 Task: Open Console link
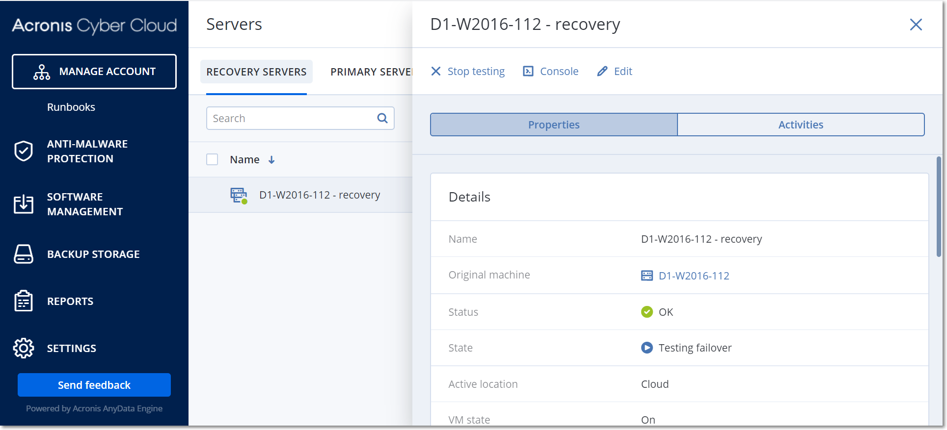pyautogui.click(x=550, y=72)
